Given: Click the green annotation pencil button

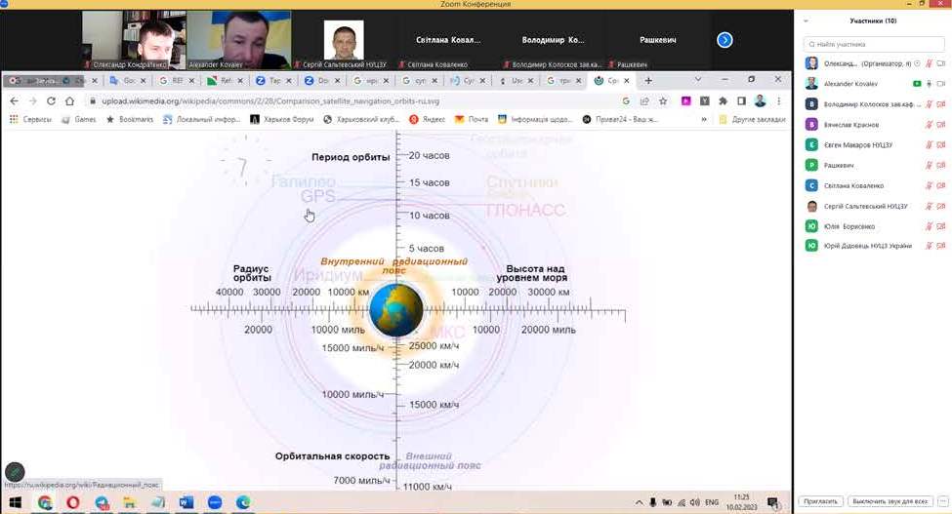Looking at the screenshot, I should 15,471.
